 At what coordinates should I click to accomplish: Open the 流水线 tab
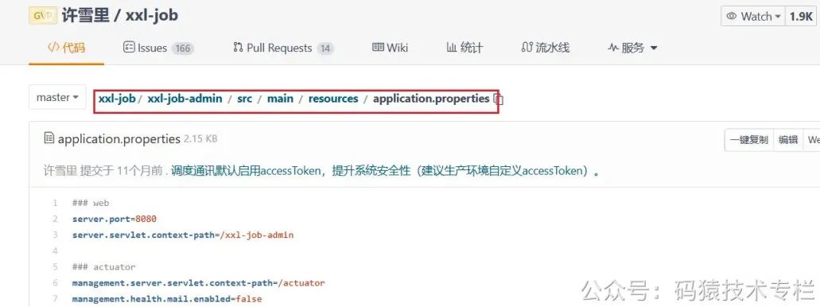[546, 48]
